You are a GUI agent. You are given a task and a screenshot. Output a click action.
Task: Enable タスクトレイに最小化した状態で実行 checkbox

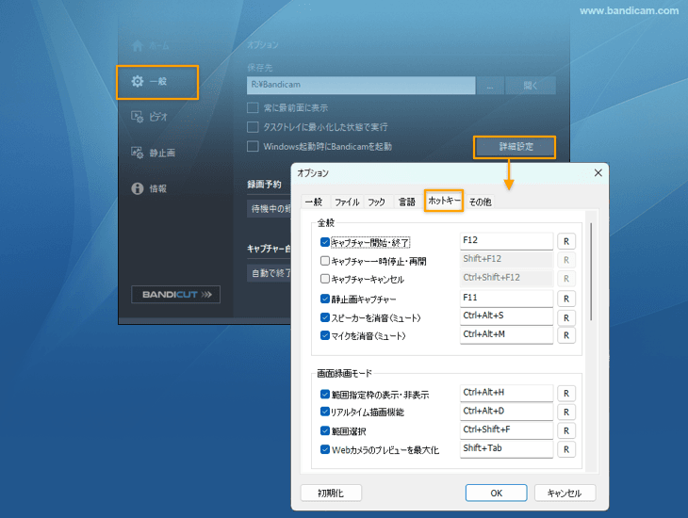point(253,127)
